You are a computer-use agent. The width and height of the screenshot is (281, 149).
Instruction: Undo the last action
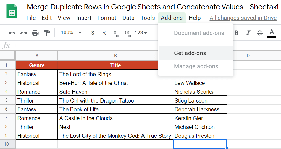[x=12, y=33]
